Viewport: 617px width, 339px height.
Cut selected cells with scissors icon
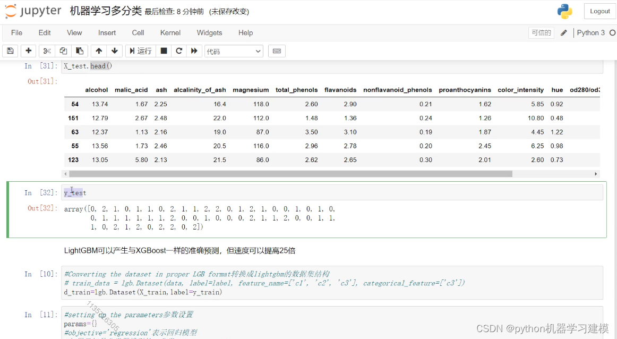[47, 51]
